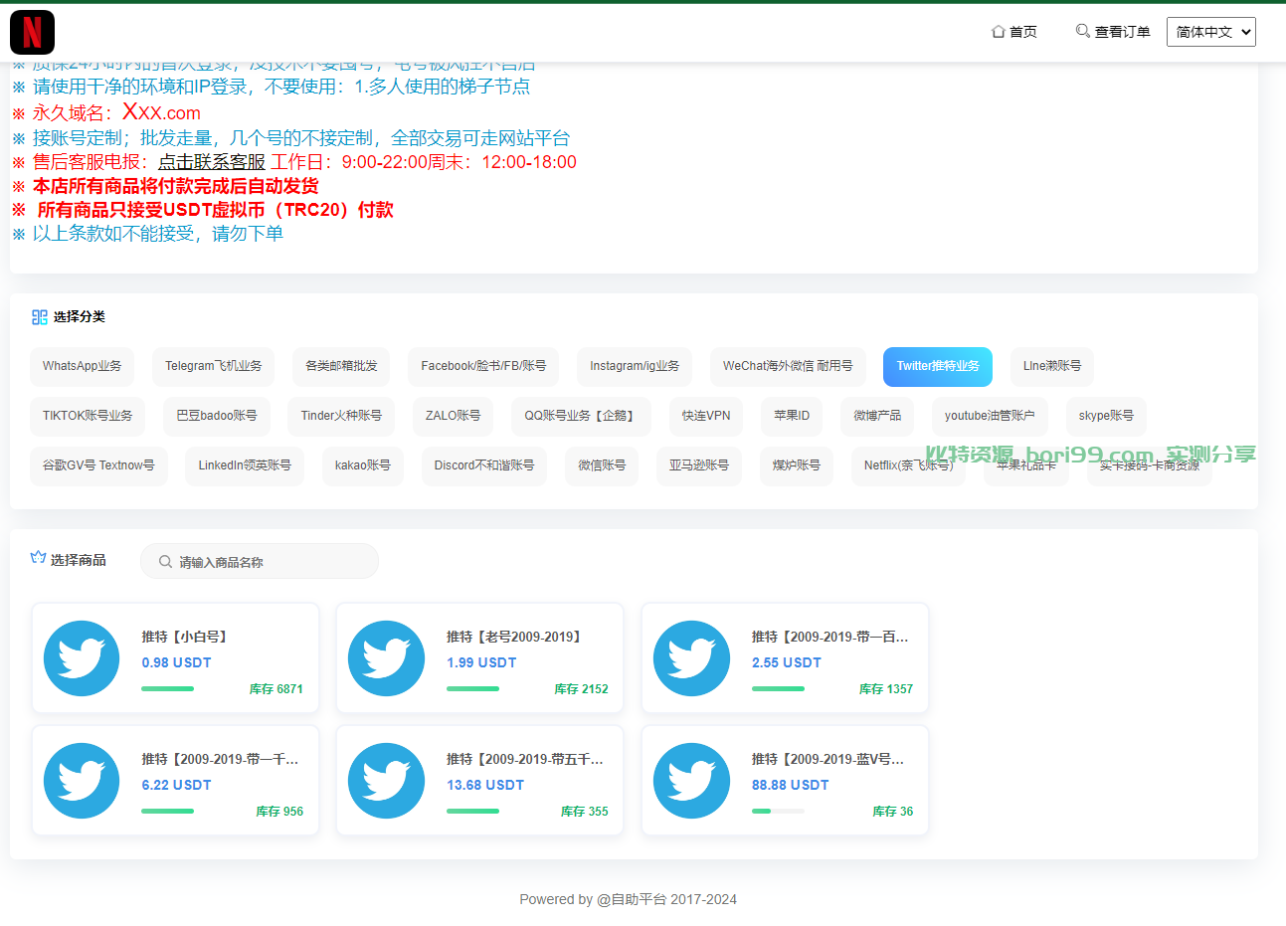Select the LinkedIn领英账号 category

point(245,465)
